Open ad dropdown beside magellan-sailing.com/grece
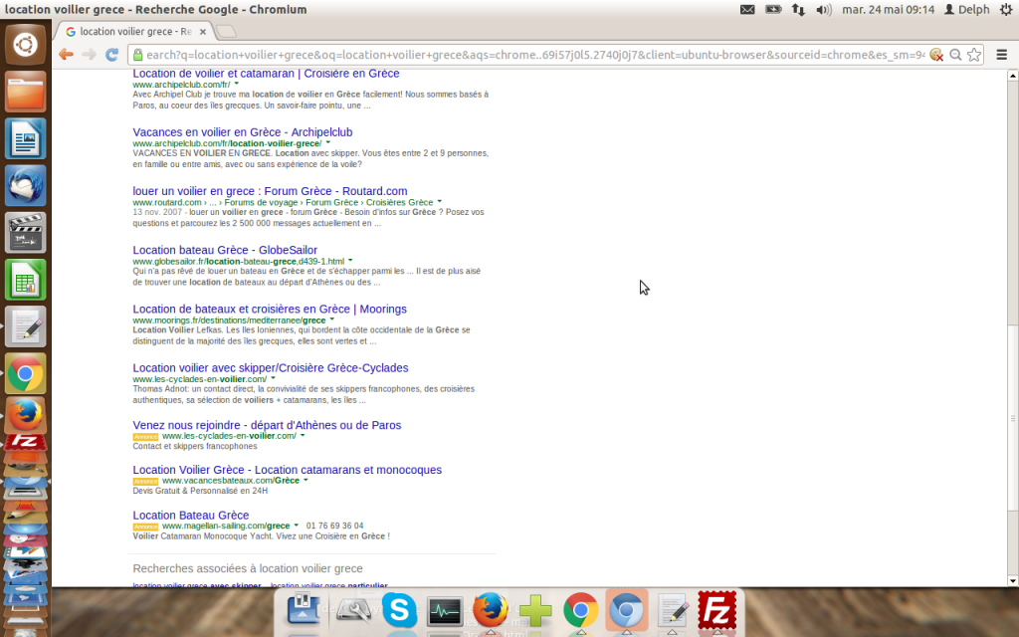This screenshot has height=637, width=1019. [297, 526]
